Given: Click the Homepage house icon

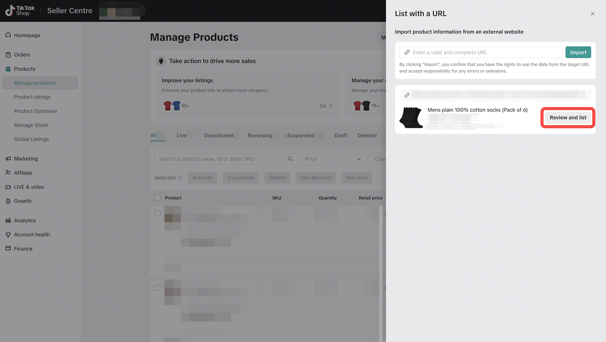Looking at the screenshot, I should click(8, 35).
